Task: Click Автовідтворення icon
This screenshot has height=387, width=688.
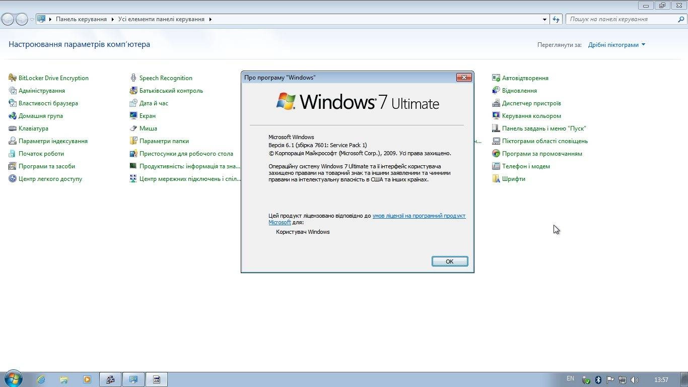Action: tap(496, 78)
